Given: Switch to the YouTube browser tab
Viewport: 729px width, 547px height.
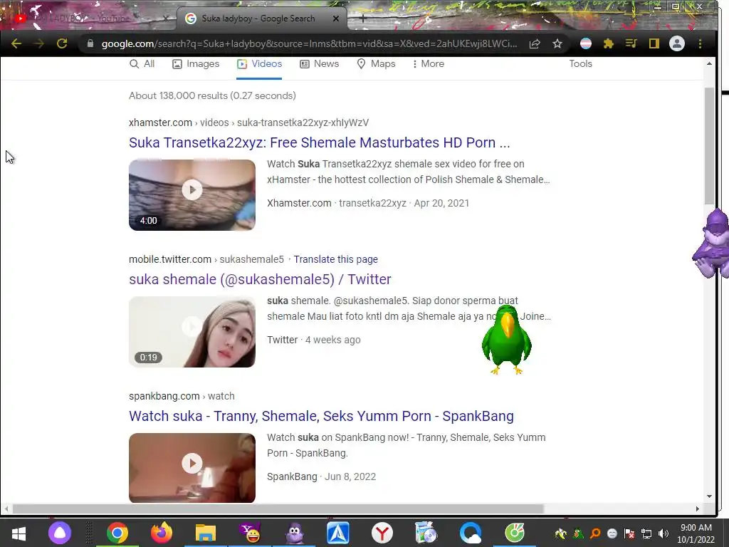Looking at the screenshot, I should 88,19.
